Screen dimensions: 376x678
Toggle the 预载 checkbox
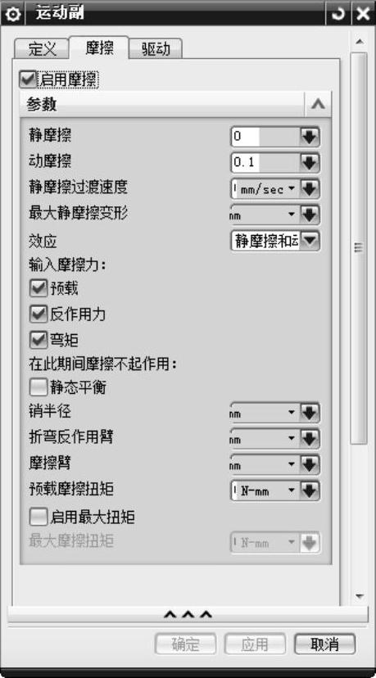38,288
